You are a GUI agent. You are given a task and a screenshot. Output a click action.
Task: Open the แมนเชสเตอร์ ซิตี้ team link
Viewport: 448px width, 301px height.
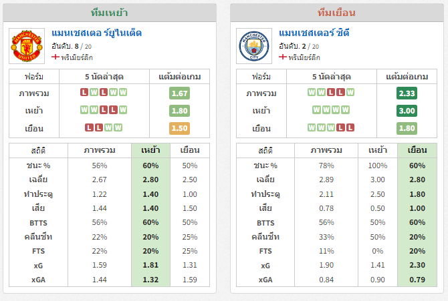click(x=314, y=33)
